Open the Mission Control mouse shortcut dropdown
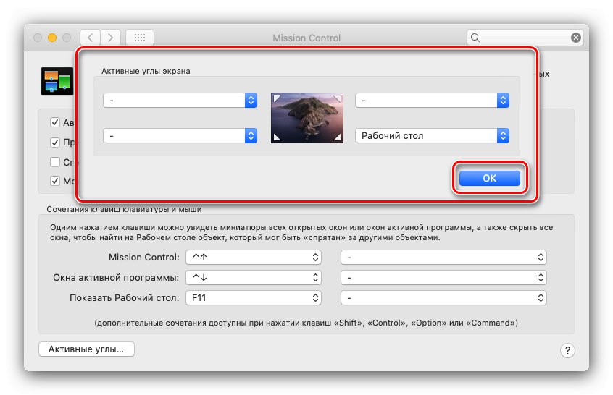This screenshot has width=613, height=395. [443, 258]
